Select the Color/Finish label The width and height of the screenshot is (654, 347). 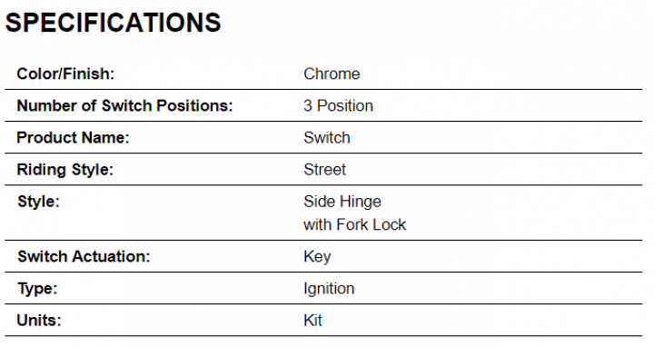[65, 74]
